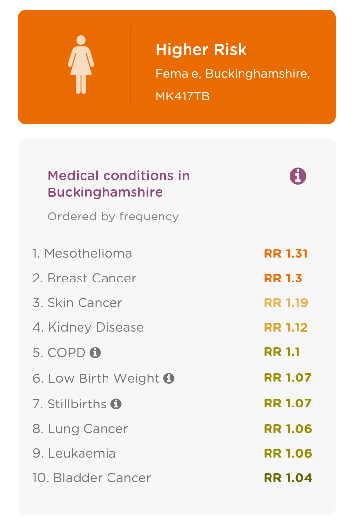The image size is (352, 532).
Task: Open the Low Birth Weight info icon
Action: point(169,378)
